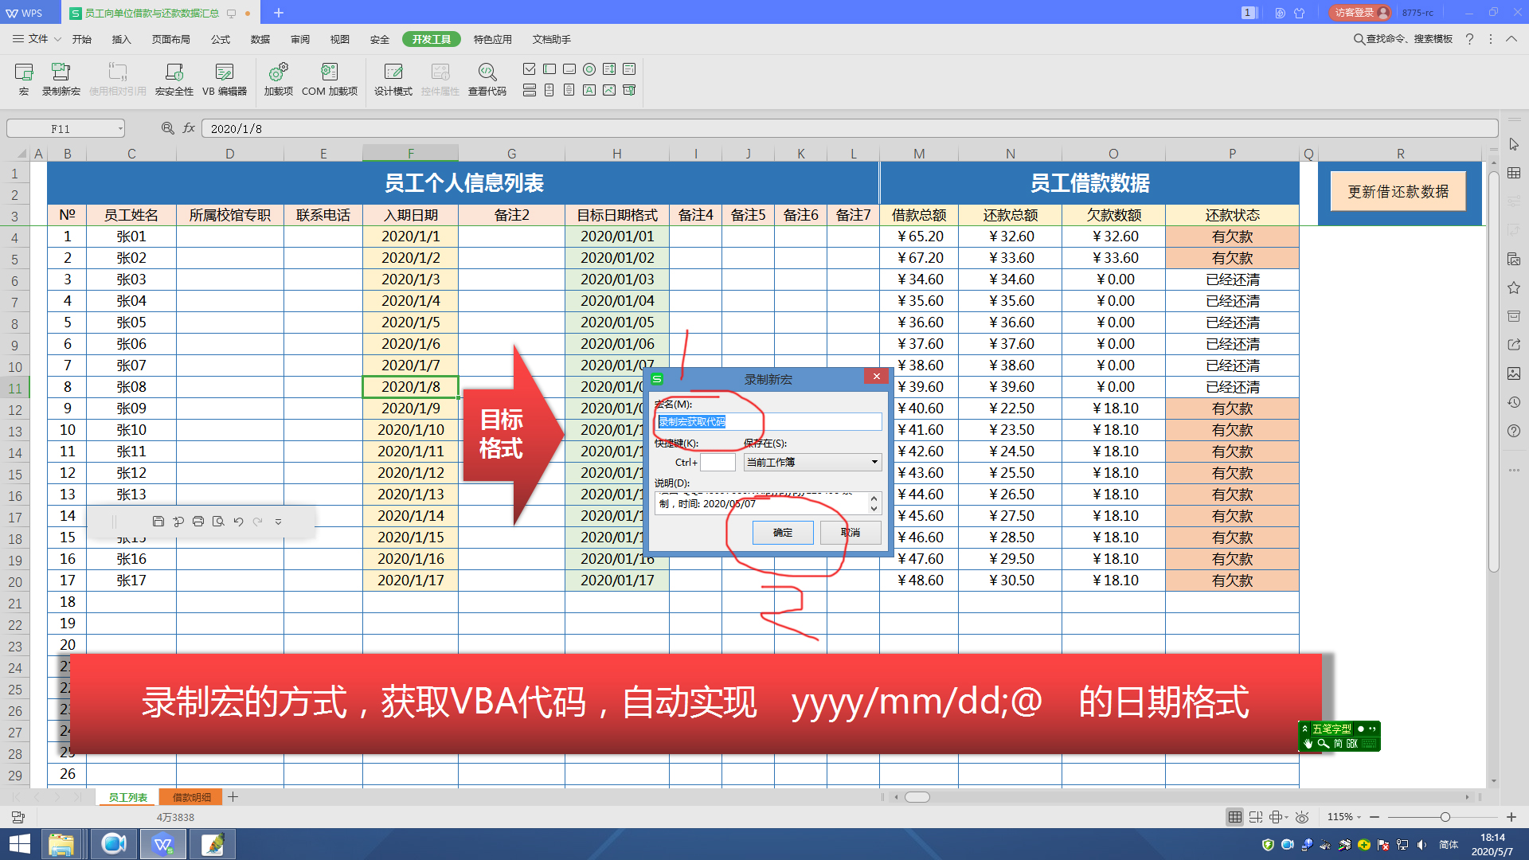Click the 录制新宏 record macro icon
Image resolution: width=1529 pixels, height=860 pixels.
pos(61,79)
